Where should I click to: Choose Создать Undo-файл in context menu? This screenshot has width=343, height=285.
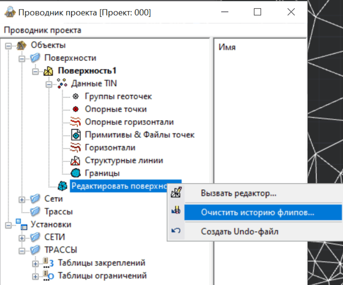point(239,231)
